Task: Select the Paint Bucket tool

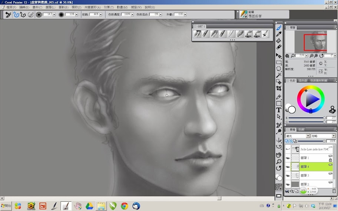Action: click(279, 40)
